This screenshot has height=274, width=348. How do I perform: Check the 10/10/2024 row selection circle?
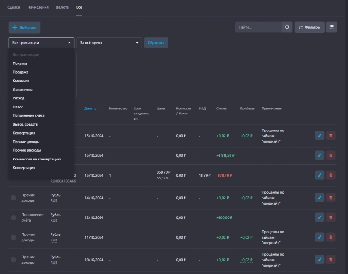pos(13,260)
